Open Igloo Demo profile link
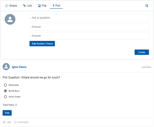The image size is (154, 127). (x=19, y=67)
